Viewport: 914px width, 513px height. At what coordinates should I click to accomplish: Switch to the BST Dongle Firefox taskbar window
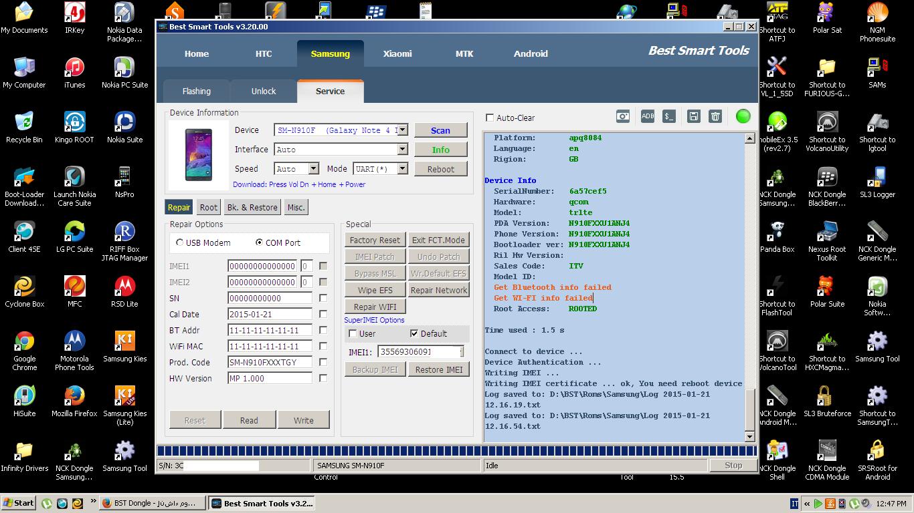click(153, 504)
